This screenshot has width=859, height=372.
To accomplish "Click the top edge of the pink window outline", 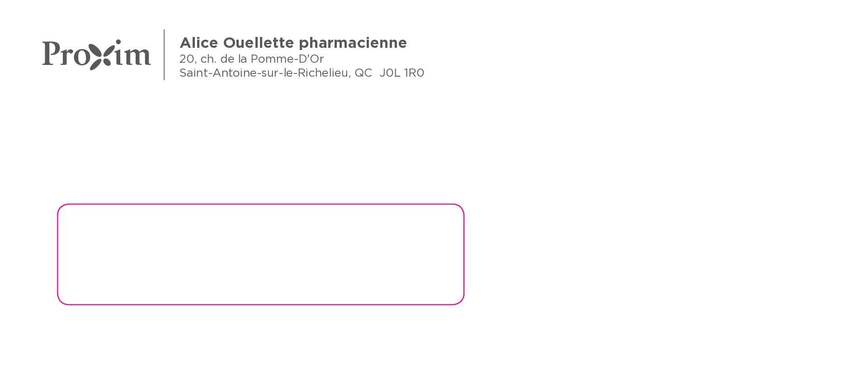I will pyautogui.click(x=260, y=204).
